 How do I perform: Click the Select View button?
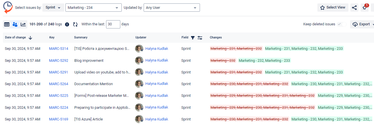[x=333, y=8]
